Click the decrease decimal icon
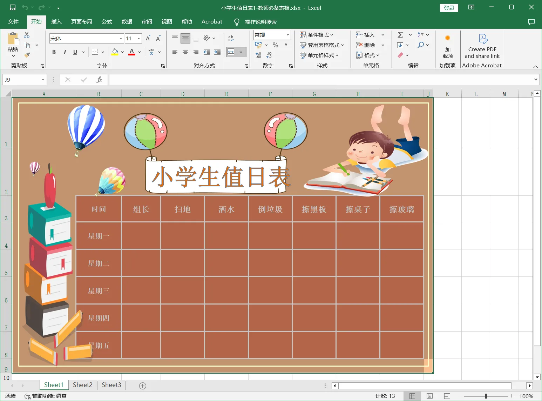Screen dimensions: 542x401 tap(269, 55)
